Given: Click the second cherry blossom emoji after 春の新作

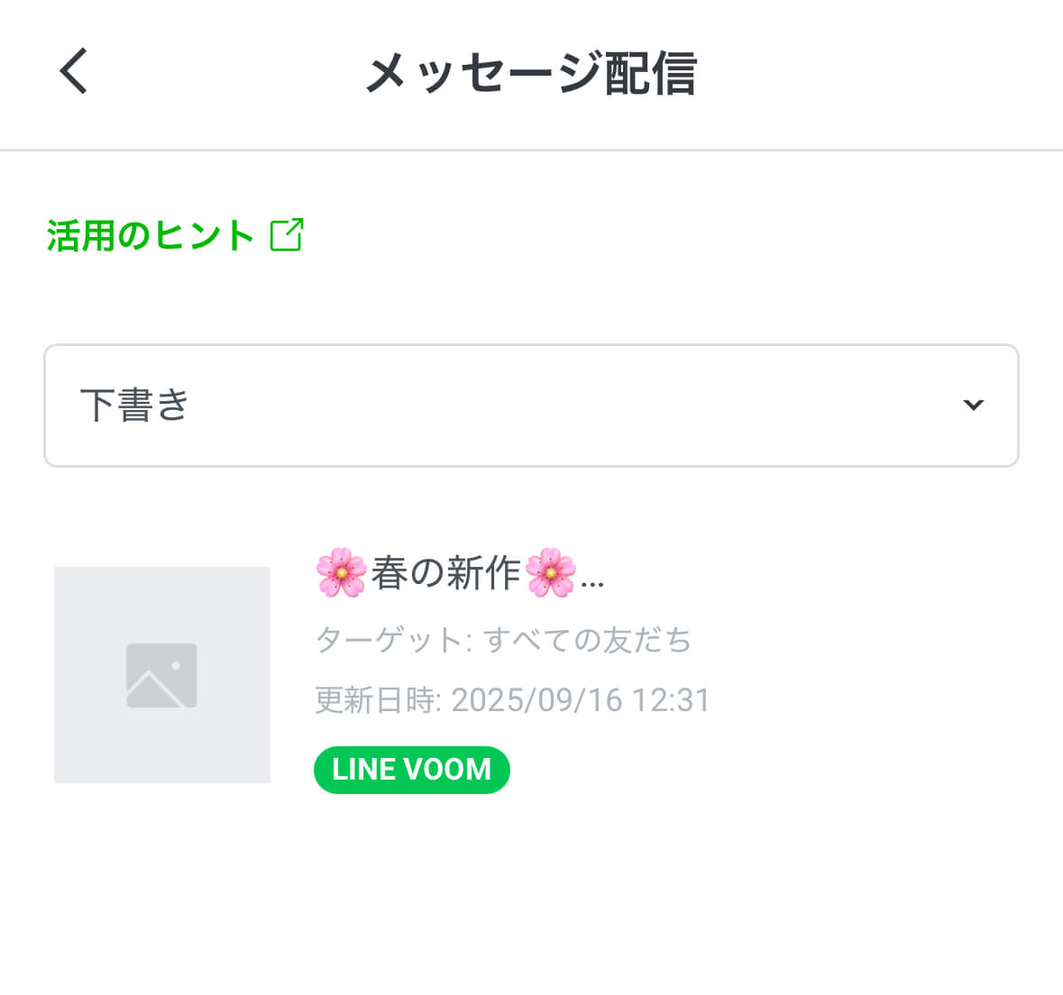Looking at the screenshot, I should [550, 572].
